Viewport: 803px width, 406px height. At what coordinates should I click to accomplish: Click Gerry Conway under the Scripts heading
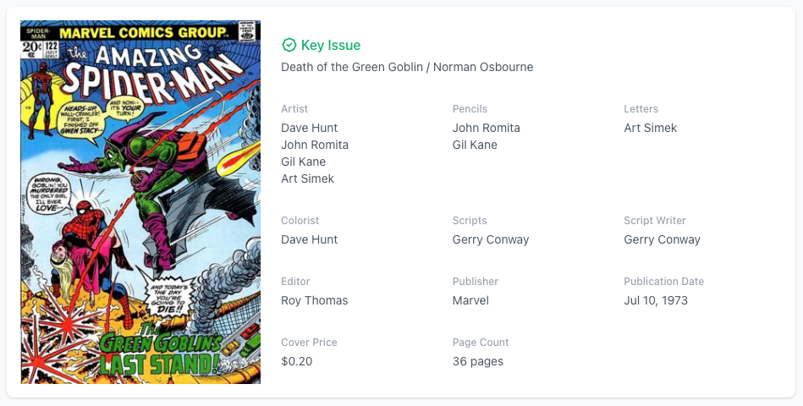[491, 239]
